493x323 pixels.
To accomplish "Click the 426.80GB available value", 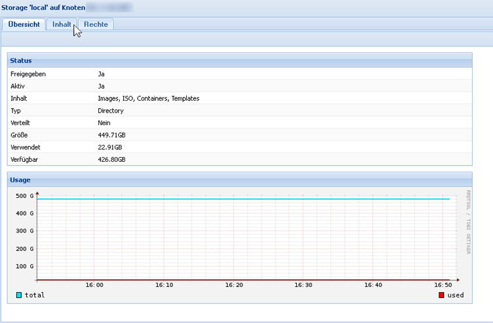I will (x=111, y=160).
